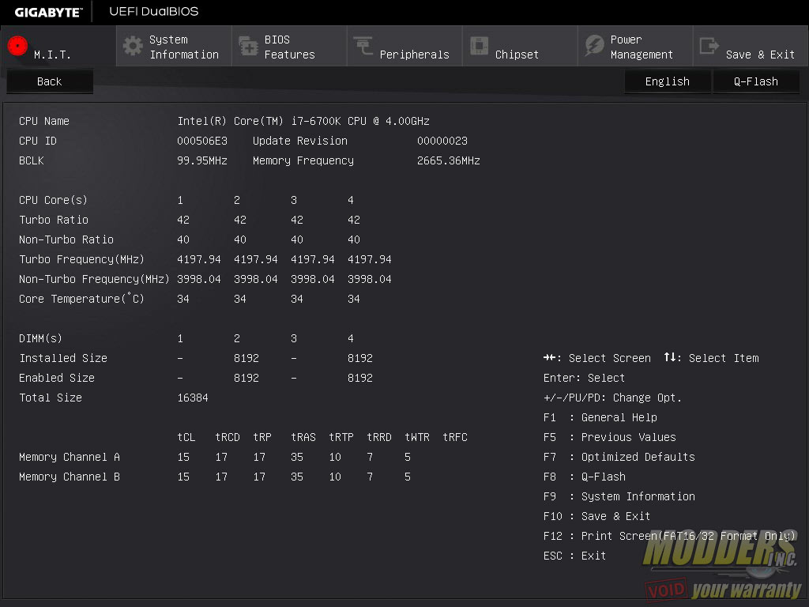Image resolution: width=809 pixels, height=607 pixels.
Task: Click the F1 General Help hint
Action: tap(600, 417)
